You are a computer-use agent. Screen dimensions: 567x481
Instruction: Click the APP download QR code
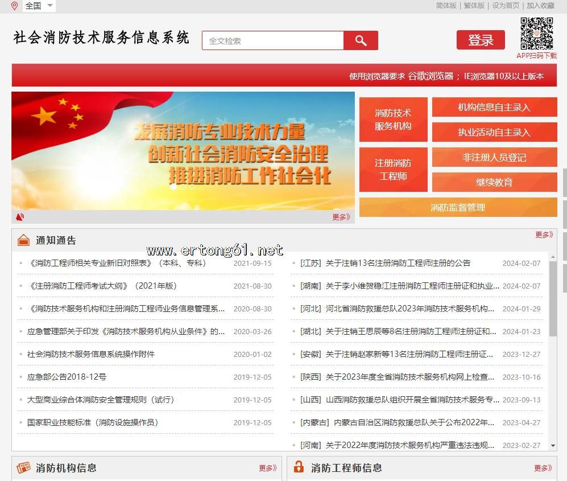(536, 34)
